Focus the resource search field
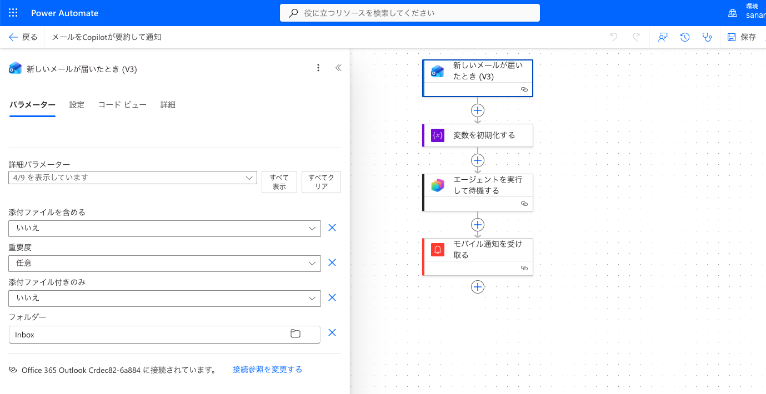766x394 pixels. 410,13
